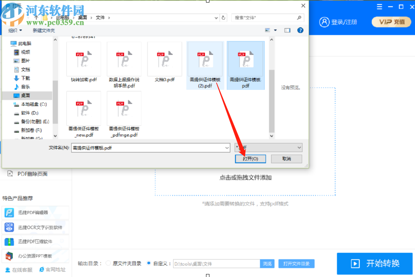The width and height of the screenshot is (415, 277).
Task: Click the 打开(O) button
Action: pos(250,159)
